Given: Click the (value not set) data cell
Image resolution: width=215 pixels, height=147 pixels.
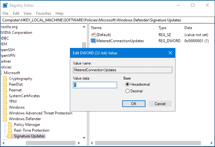Looking at the screenshot, I should click(196, 35).
